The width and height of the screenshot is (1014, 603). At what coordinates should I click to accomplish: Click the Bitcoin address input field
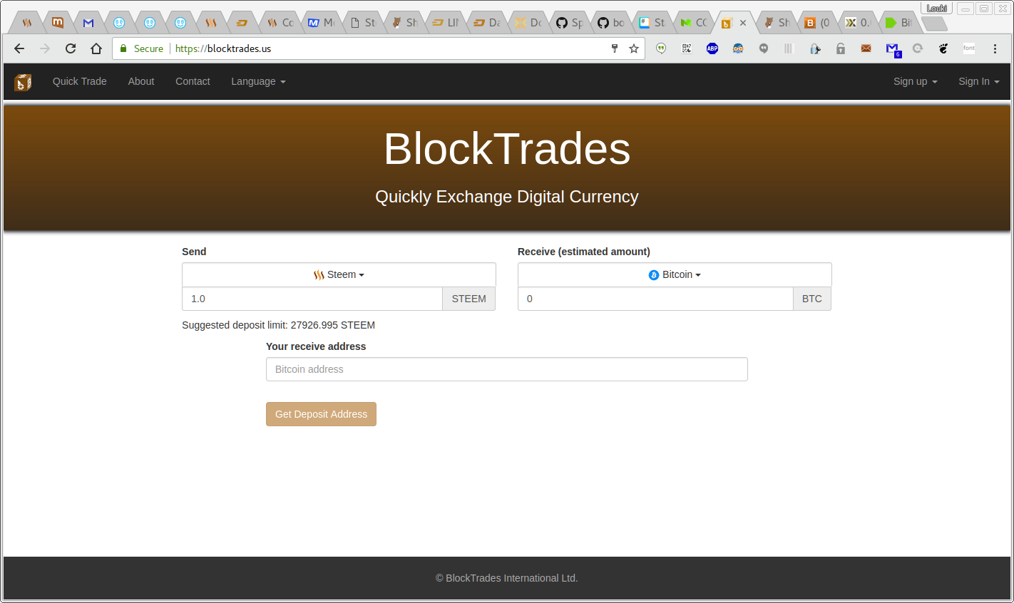pos(507,369)
